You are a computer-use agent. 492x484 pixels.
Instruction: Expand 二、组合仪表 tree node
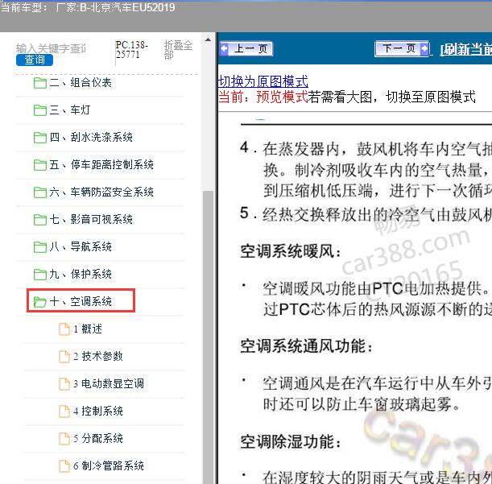point(81,83)
